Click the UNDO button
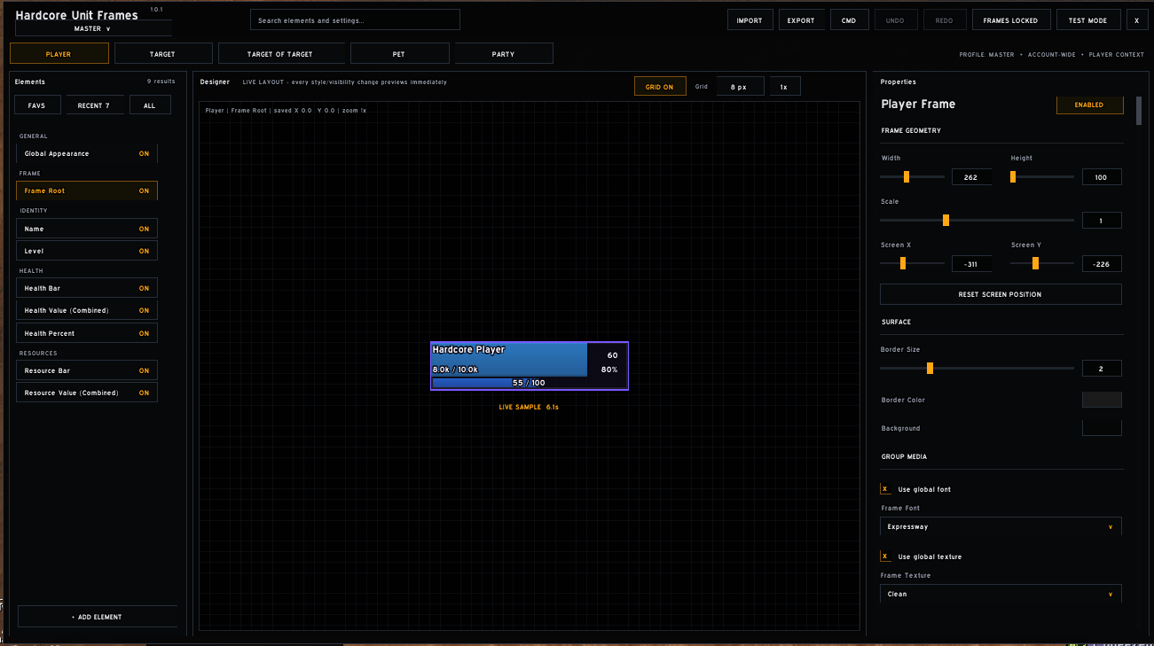1154x646 pixels. (896, 20)
